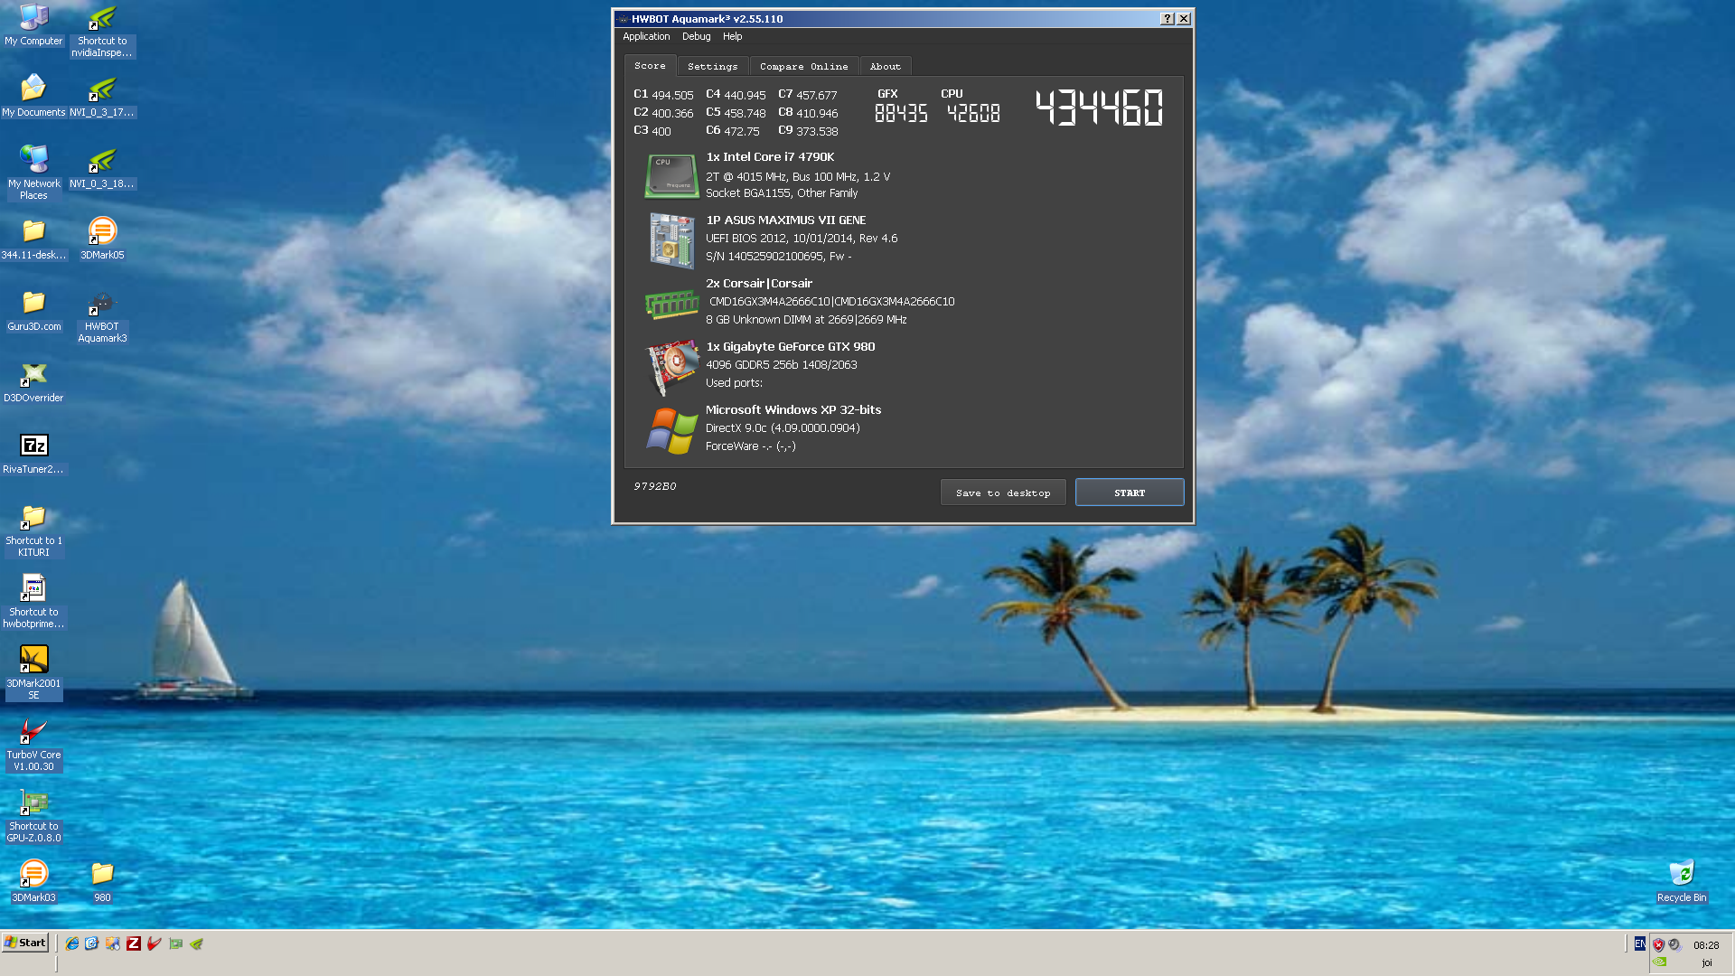Click the motherboard icon beside ASUS MAXIMUS VII GENE

point(671,239)
